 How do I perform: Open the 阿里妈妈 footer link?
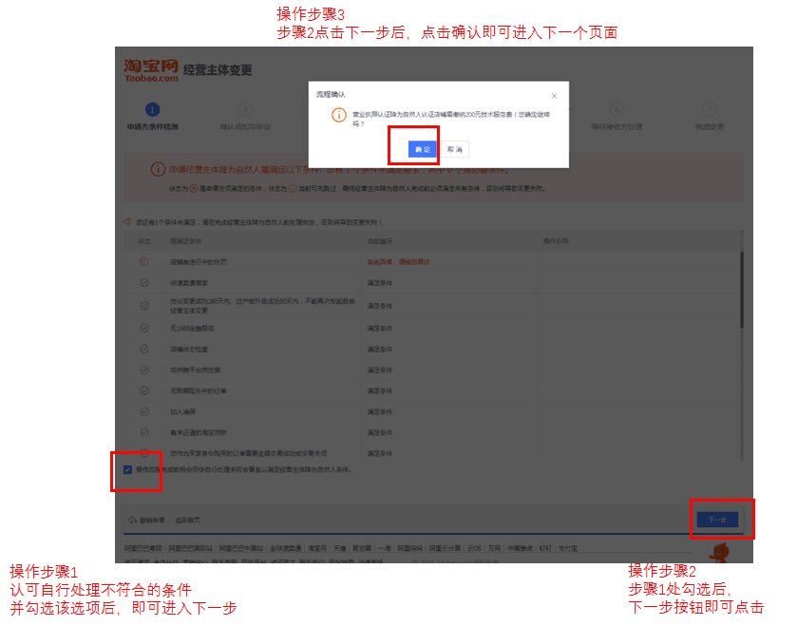(409, 548)
